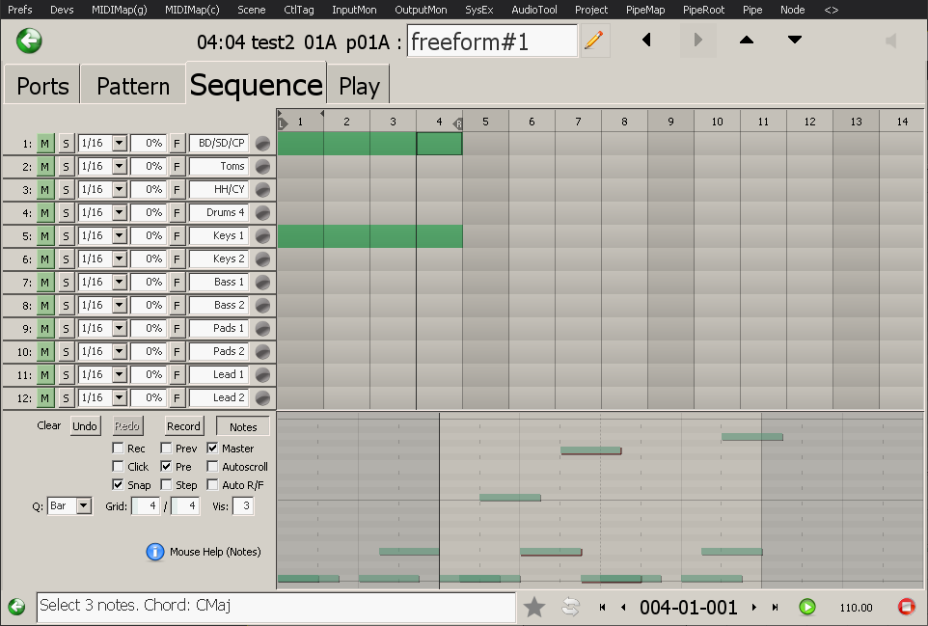Click the pencil edit name icon
Viewport: 928px width, 626px height.
[594, 41]
